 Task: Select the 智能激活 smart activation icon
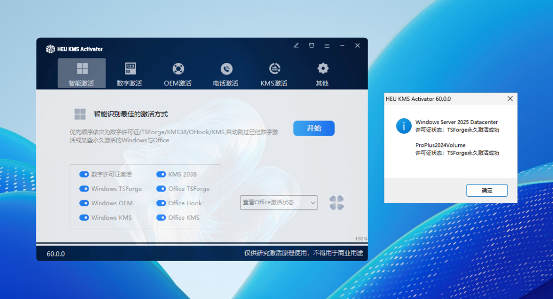pos(81,69)
